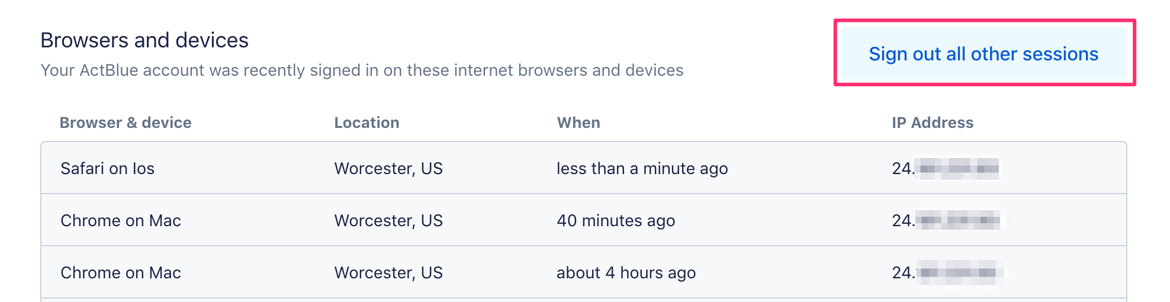Click the blurred IP address for Safari session
This screenshot has width=1170, height=302.
pyautogui.click(x=946, y=169)
